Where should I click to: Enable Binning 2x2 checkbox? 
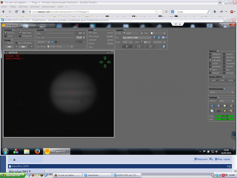tap(20, 36)
